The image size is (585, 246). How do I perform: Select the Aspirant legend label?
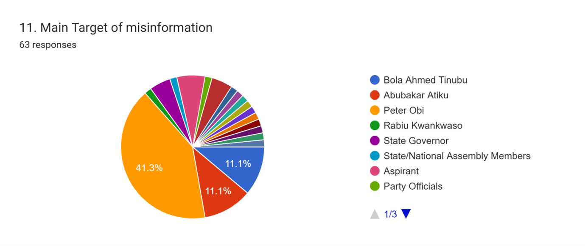click(401, 171)
